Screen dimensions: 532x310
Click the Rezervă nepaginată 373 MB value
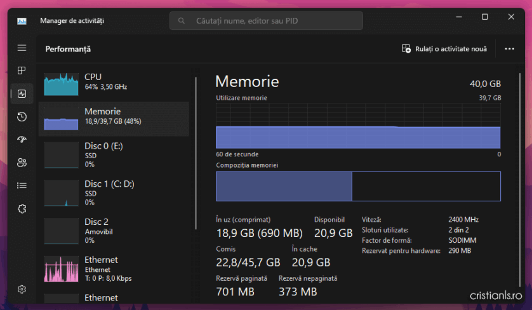[x=298, y=292]
